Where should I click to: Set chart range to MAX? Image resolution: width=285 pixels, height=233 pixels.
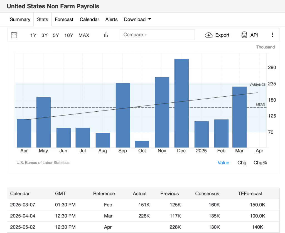coord(84,35)
